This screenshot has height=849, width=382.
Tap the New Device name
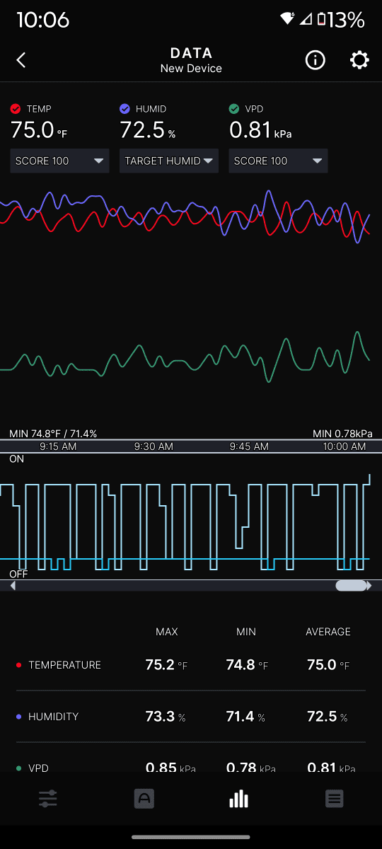(x=191, y=69)
